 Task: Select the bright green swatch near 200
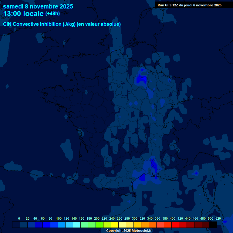click(100, 225)
